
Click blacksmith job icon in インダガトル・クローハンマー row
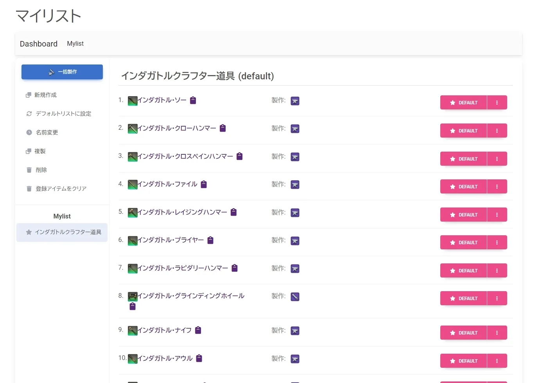point(295,129)
